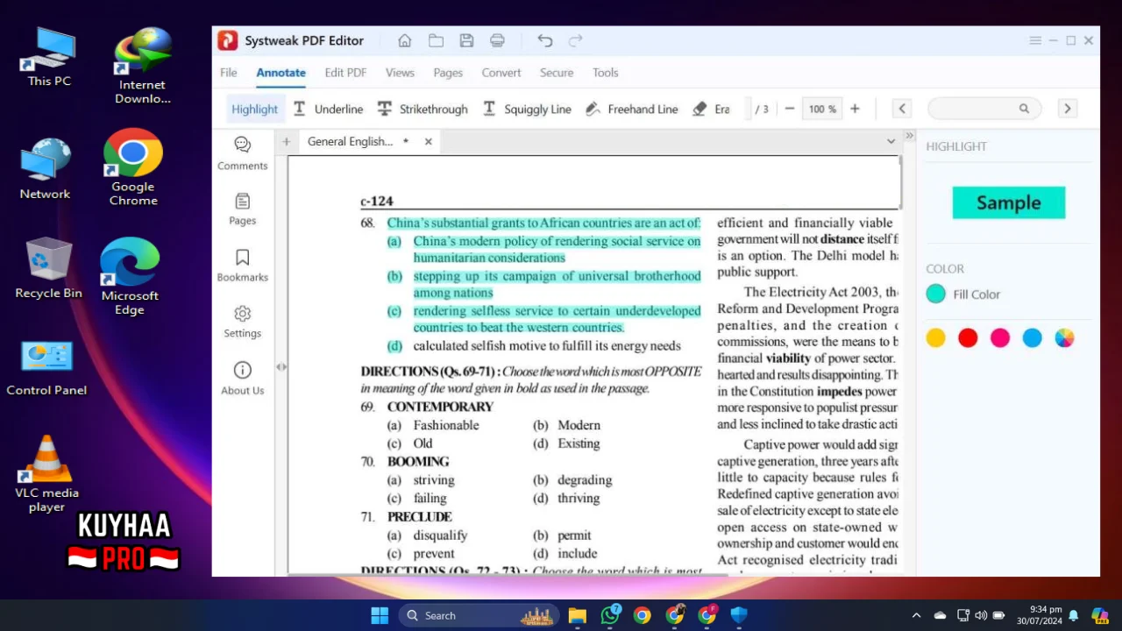Select VLC media player desktop icon
The height and width of the screenshot is (631, 1122).
click(46, 473)
